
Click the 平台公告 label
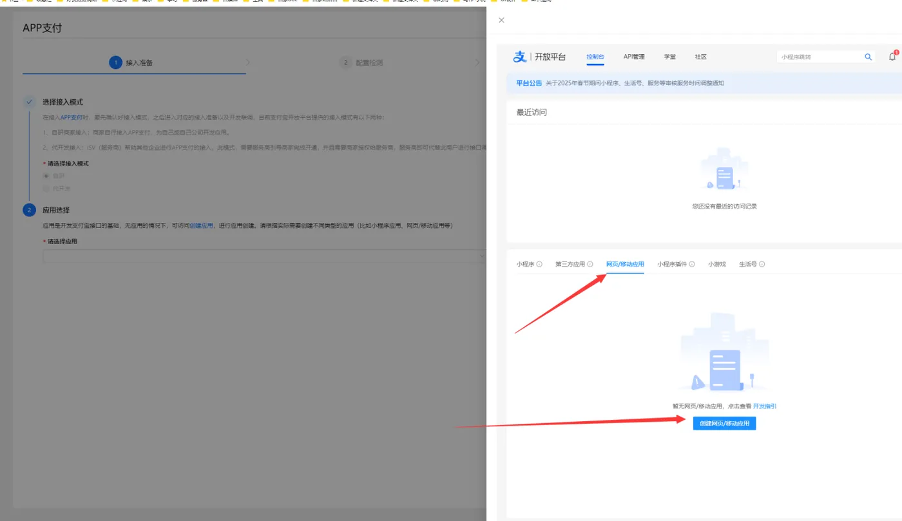click(529, 83)
